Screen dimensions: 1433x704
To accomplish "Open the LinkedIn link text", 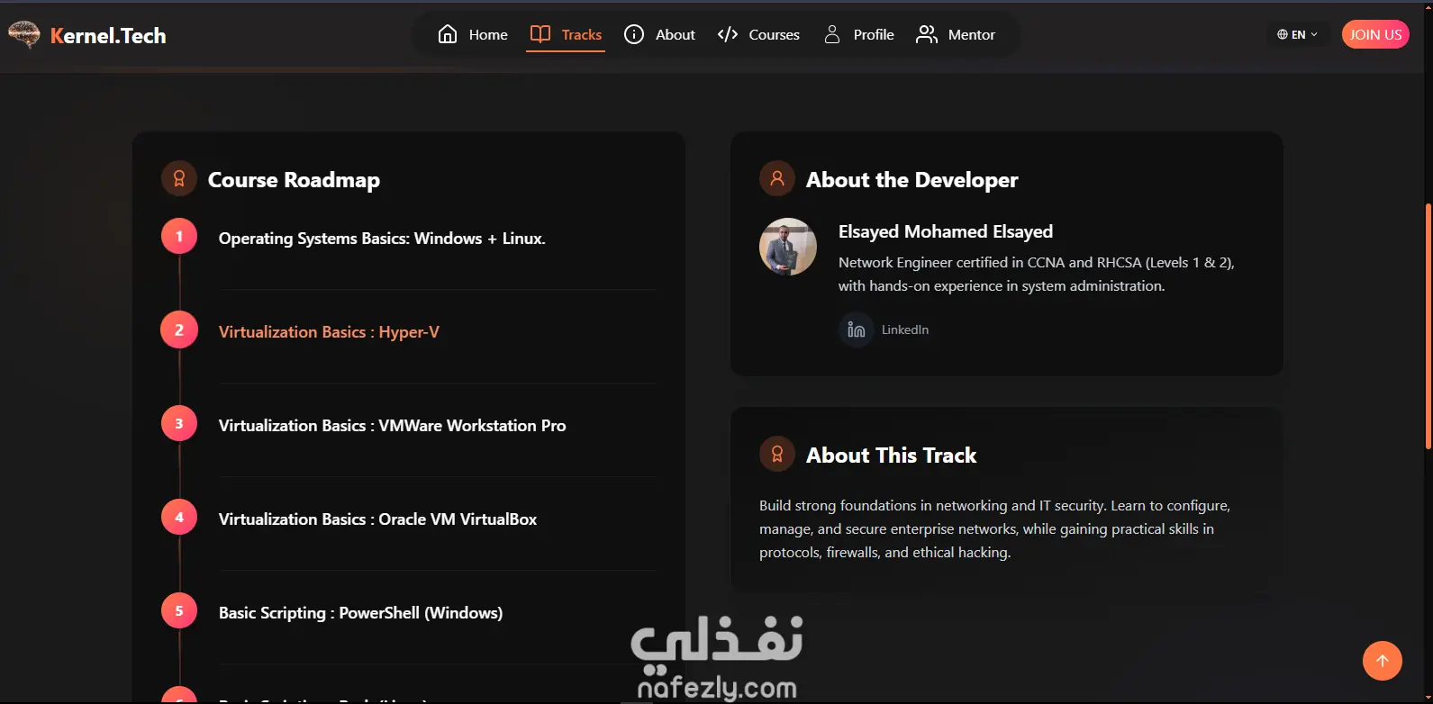I will (905, 329).
